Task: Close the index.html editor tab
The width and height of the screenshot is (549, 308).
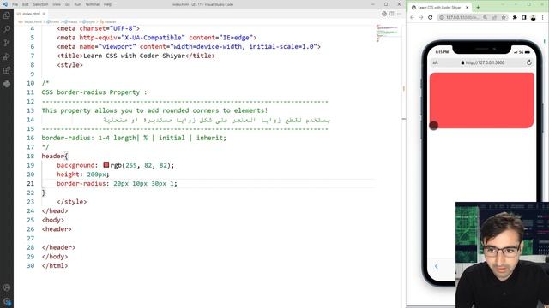Action: click(44, 14)
